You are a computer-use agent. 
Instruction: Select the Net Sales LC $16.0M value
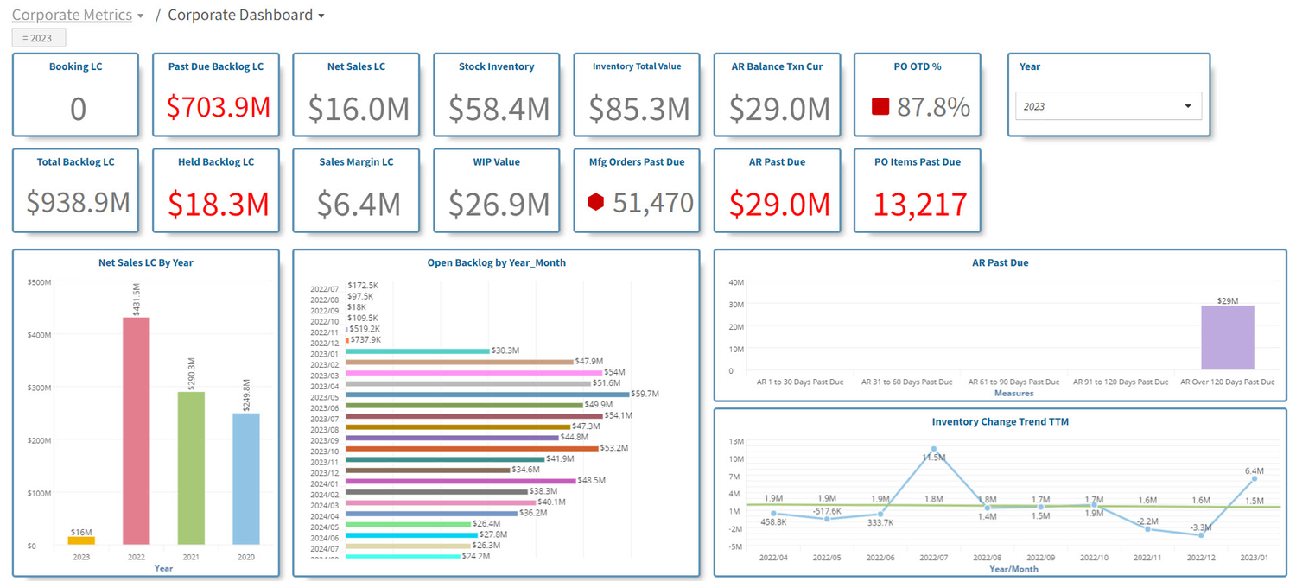(359, 108)
